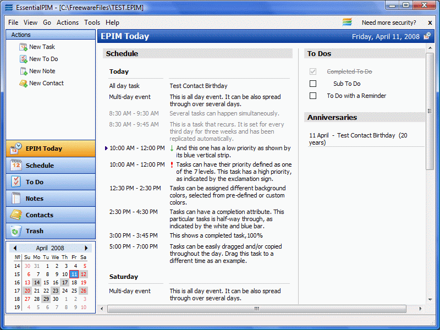Click the To Do checklist icon in sidebar

[x=16, y=182]
